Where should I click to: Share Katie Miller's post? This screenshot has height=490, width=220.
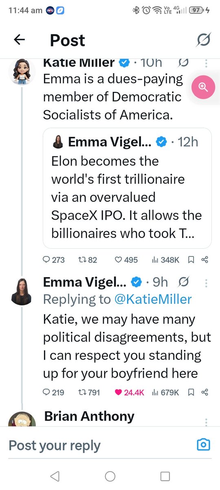tap(205, 260)
